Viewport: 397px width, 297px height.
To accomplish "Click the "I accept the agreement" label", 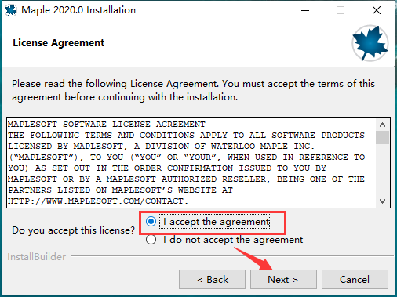I will coord(216,222).
